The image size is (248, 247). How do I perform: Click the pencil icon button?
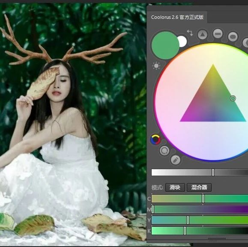[x=176, y=160]
